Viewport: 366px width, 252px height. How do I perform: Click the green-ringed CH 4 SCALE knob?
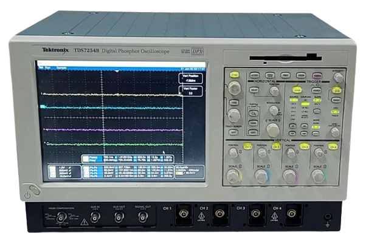[318, 176]
